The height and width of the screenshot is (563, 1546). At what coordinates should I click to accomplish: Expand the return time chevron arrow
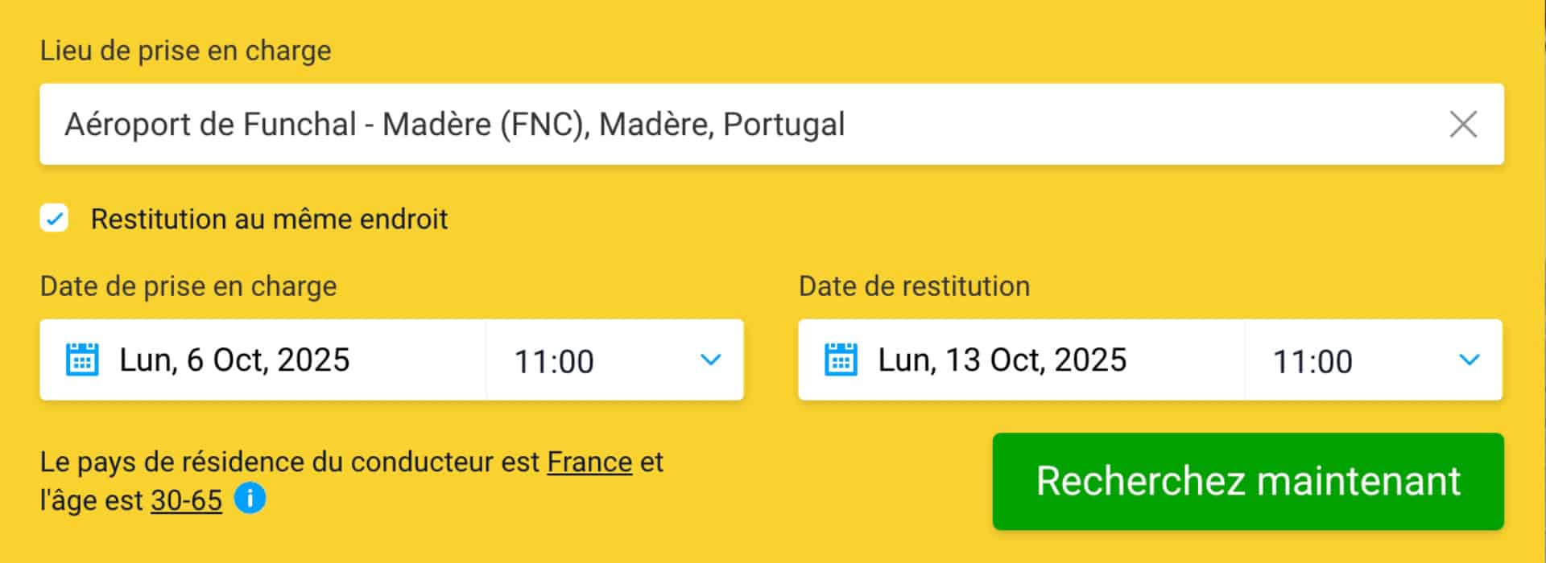point(1469,360)
